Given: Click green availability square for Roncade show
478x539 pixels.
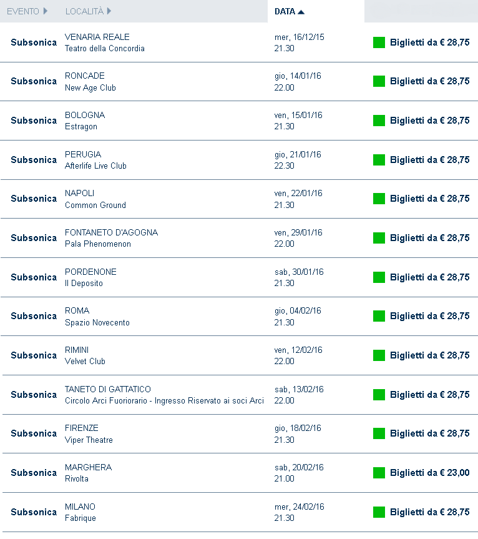Looking at the screenshot, I should click(x=379, y=81).
